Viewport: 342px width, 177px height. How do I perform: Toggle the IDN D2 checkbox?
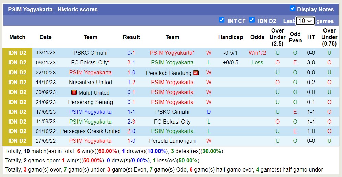pos(252,20)
